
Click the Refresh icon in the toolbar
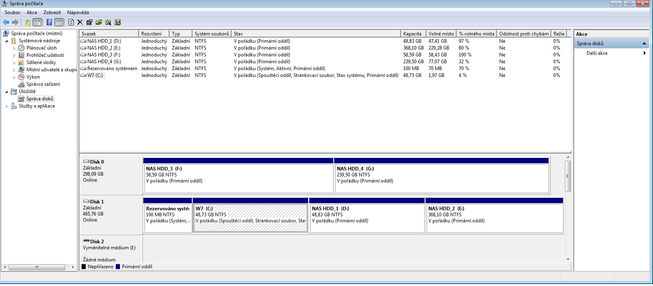pyautogui.click(x=71, y=23)
